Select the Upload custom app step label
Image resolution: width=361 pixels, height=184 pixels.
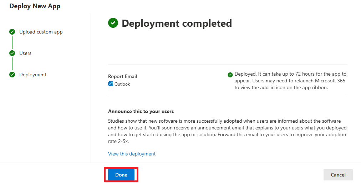pyautogui.click(x=41, y=32)
